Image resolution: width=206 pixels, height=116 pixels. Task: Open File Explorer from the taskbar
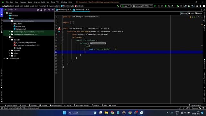pos(106,113)
